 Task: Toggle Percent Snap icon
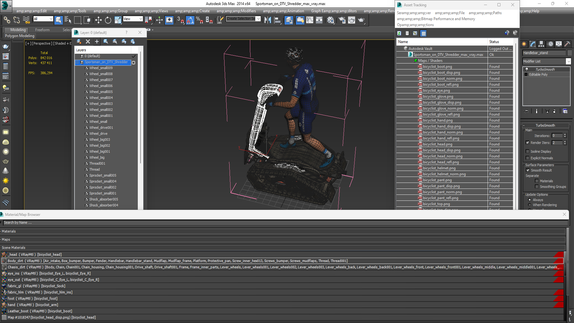199,20
